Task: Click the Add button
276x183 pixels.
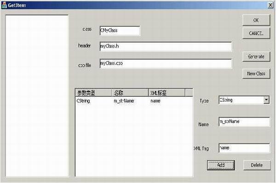Action: click(221, 165)
